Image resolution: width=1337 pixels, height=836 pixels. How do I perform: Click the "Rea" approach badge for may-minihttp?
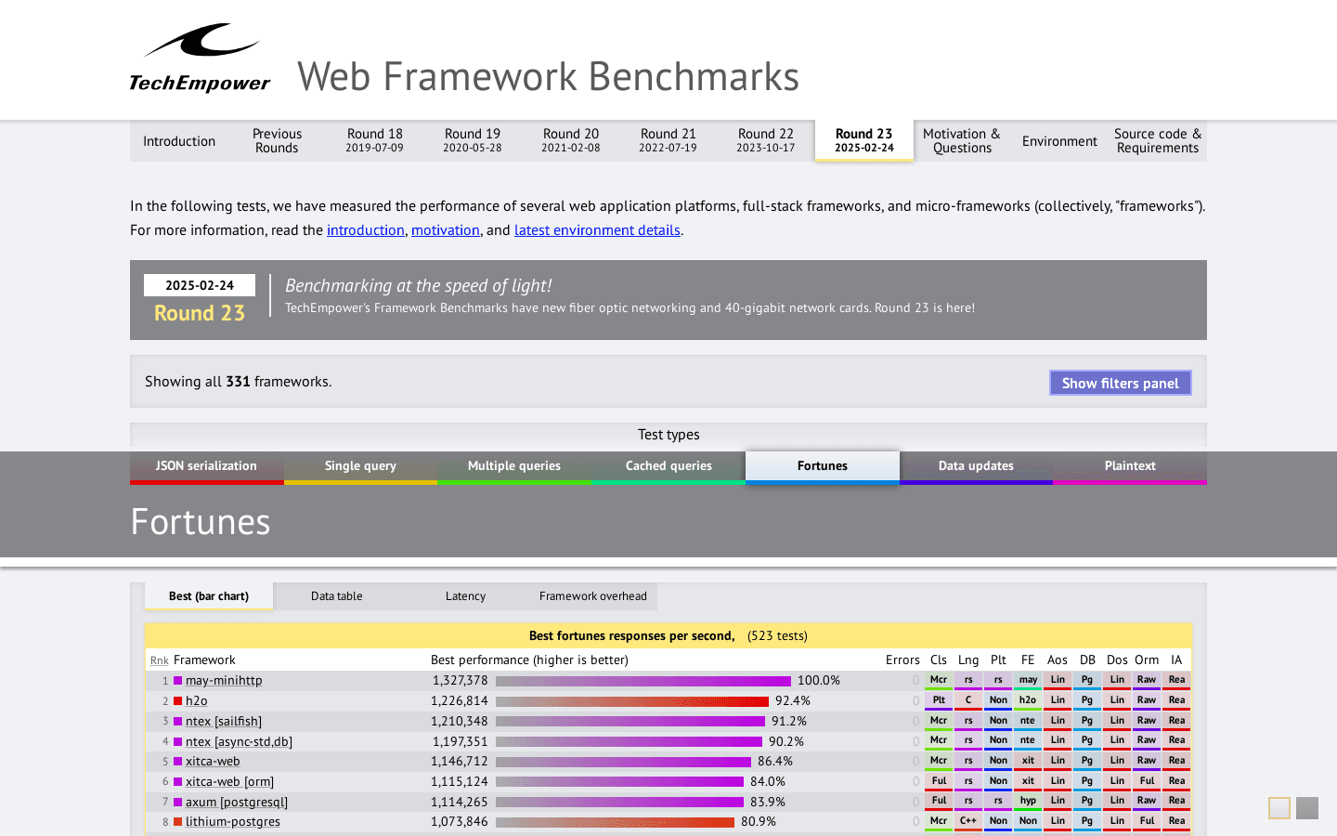1176,680
